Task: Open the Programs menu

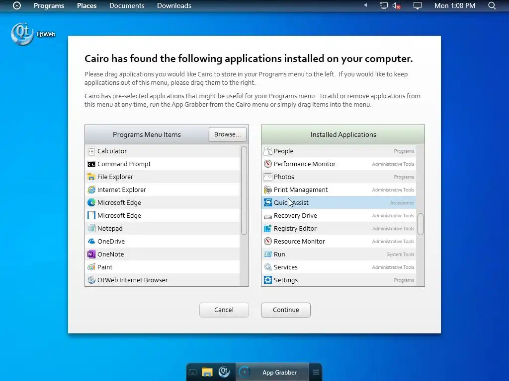Action: tap(49, 5)
